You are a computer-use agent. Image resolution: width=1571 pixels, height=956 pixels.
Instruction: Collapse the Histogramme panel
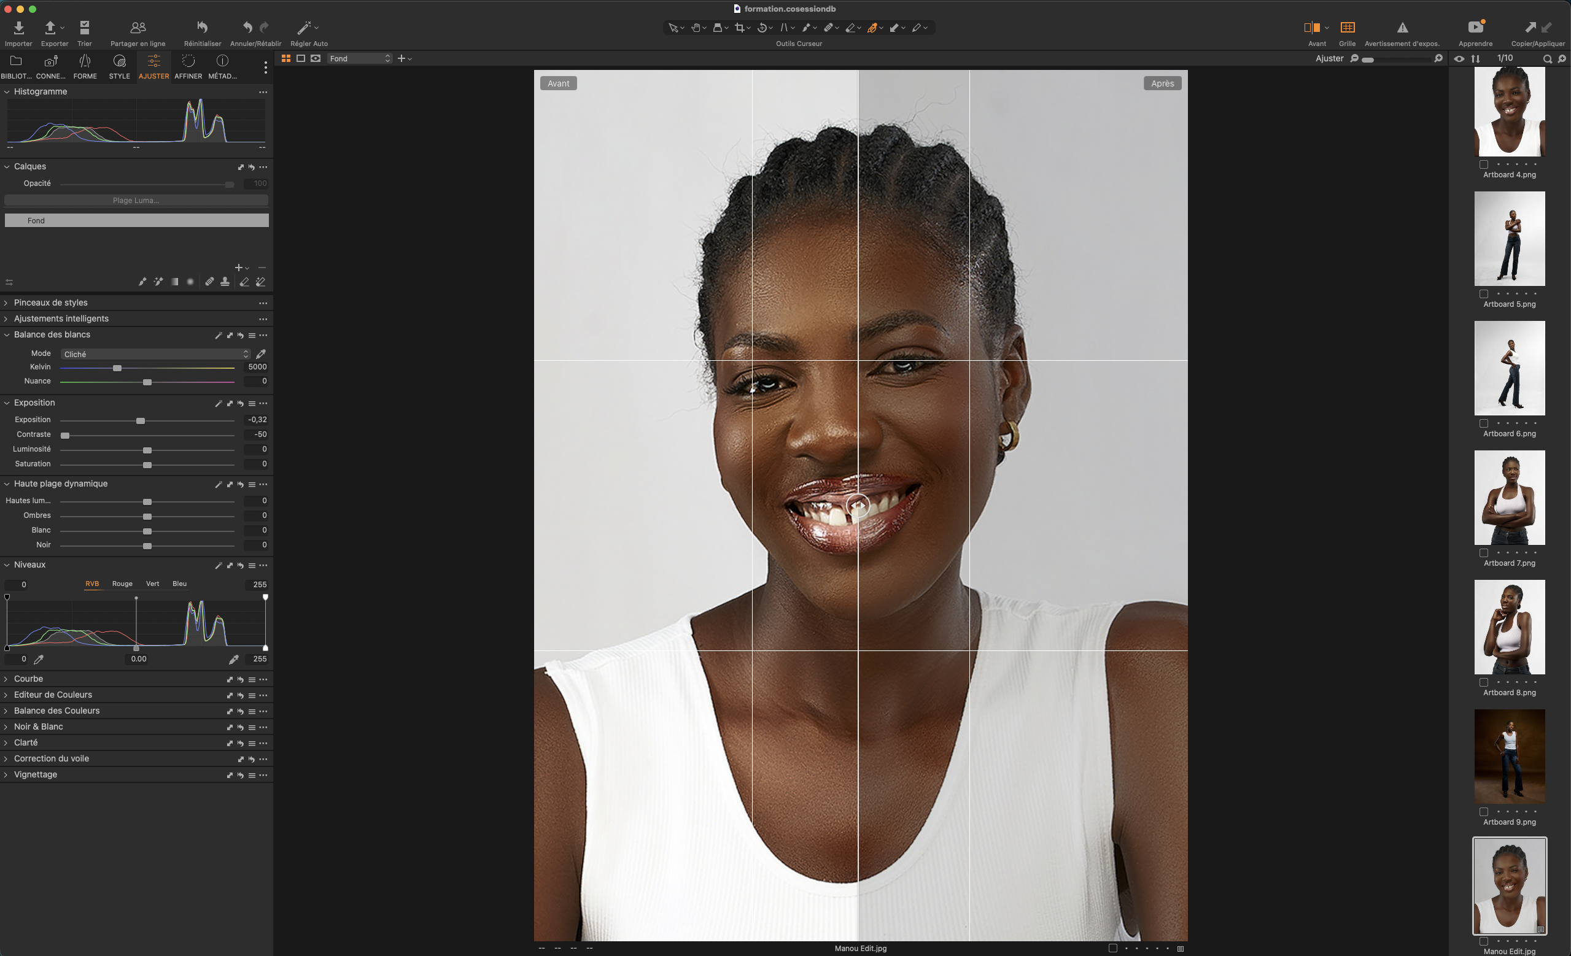tap(7, 92)
